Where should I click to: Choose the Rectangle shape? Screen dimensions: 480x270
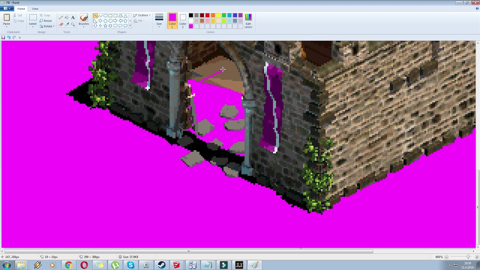pos(110,16)
